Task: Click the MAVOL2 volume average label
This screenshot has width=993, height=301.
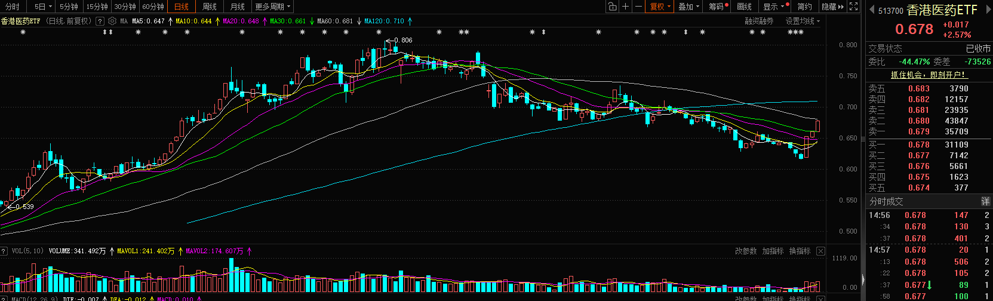Action: coord(215,251)
